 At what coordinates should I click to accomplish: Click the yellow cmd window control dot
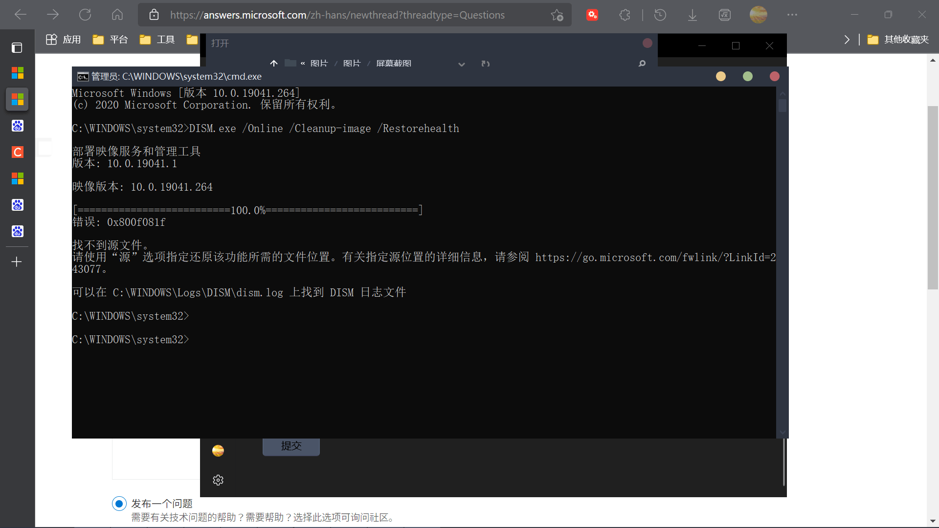(x=721, y=76)
